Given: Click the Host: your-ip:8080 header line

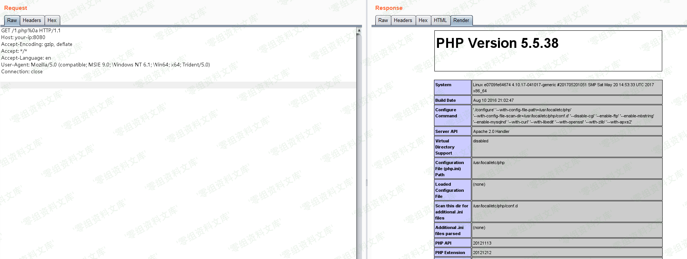Looking at the screenshot, I should click(23, 38).
